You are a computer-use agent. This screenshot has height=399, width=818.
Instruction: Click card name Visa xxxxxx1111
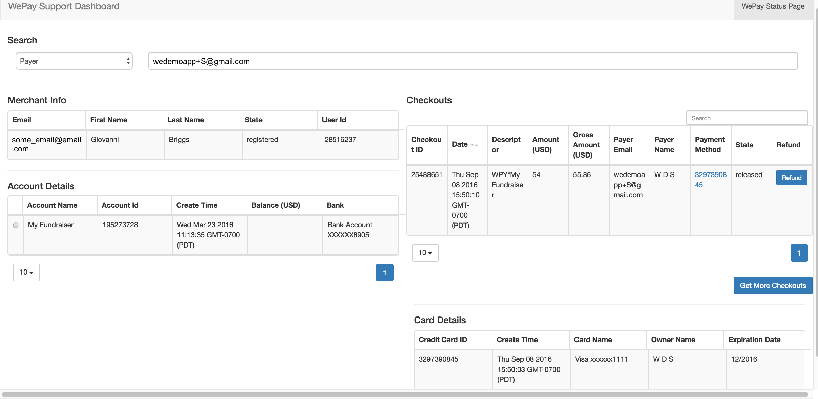click(x=602, y=359)
